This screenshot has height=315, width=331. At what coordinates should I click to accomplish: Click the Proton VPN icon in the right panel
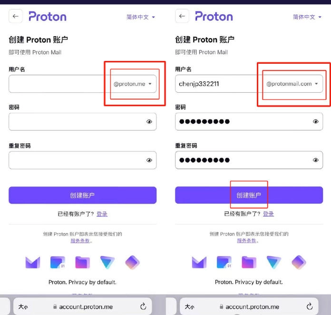coord(274,262)
